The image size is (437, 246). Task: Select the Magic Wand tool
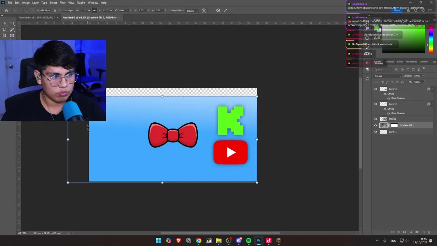click(x=12, y=30)
